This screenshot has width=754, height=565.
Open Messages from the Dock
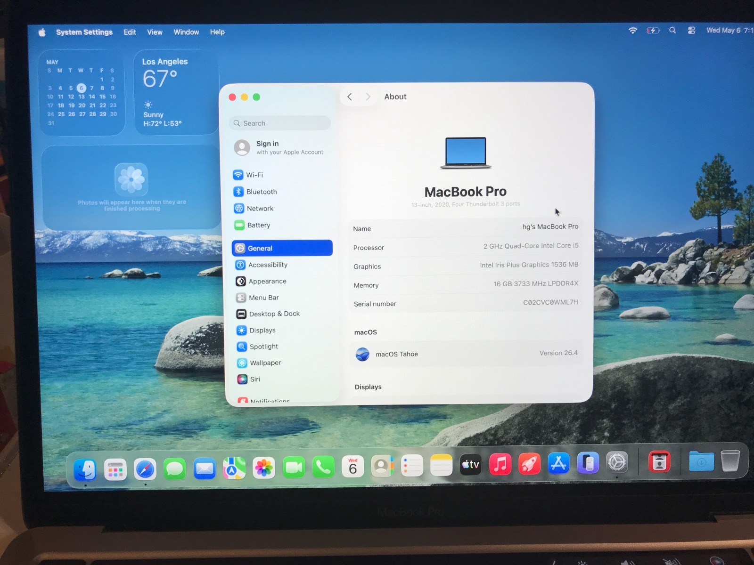click(x=174, y=469)
